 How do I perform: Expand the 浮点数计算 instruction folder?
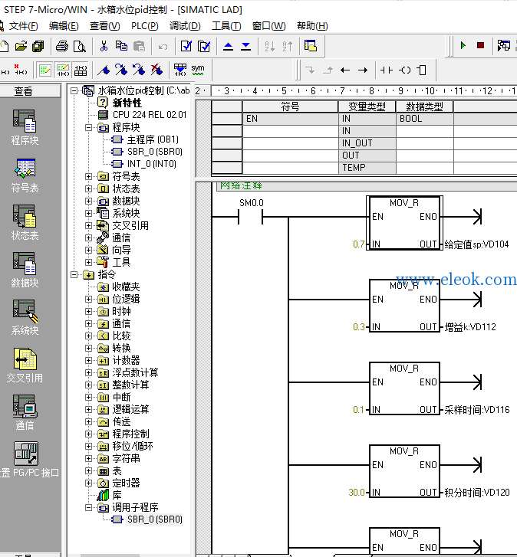(88, 372)
